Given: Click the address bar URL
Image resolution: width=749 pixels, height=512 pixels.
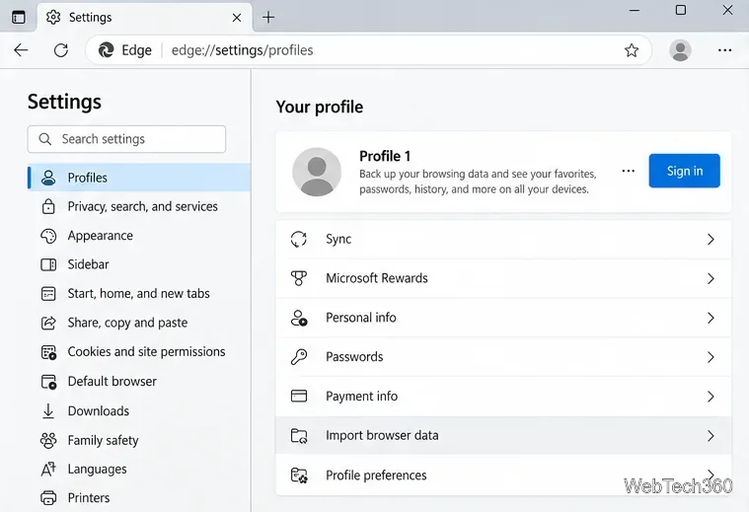Looking at the screenshot, I should click(x=242, y=50).
